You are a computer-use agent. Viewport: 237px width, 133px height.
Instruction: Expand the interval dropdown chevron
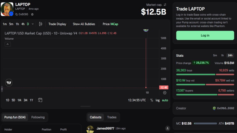click(x=33, y=24)
